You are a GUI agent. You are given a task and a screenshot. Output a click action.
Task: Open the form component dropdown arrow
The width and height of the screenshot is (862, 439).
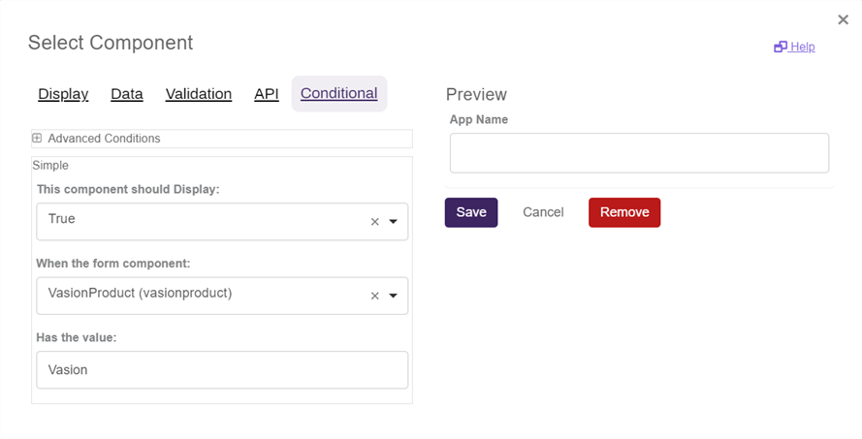[393, 296]
